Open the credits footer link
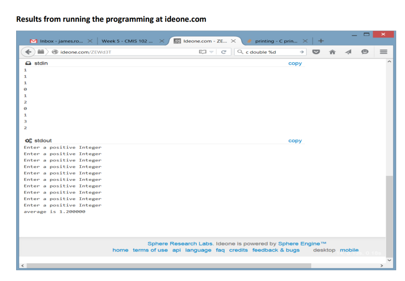 238,250
